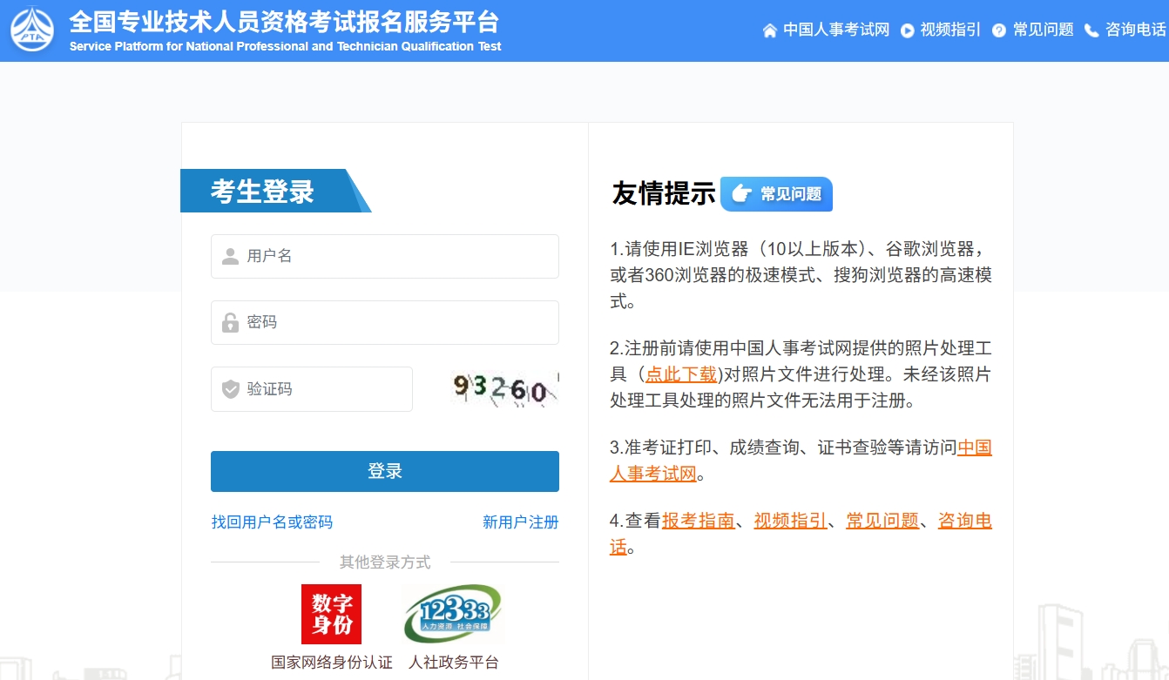
Task: Open 常见问题 in the top navigation
Action: tap(1043, 30)
